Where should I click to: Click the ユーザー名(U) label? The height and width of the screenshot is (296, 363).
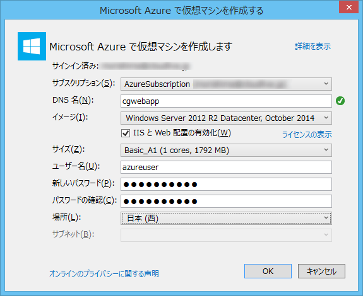[76, 166]
